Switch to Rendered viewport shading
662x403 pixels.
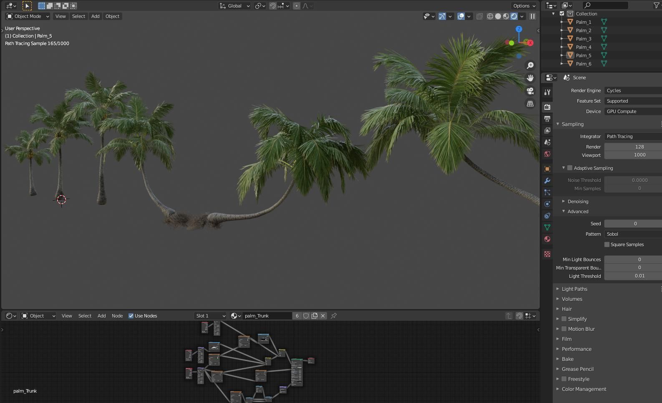coord(514,16)
